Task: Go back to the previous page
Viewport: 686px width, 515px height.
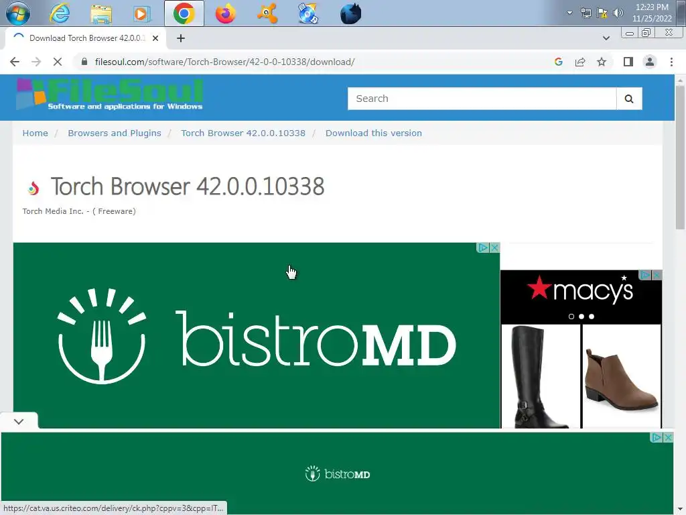Action: point(15,62)
